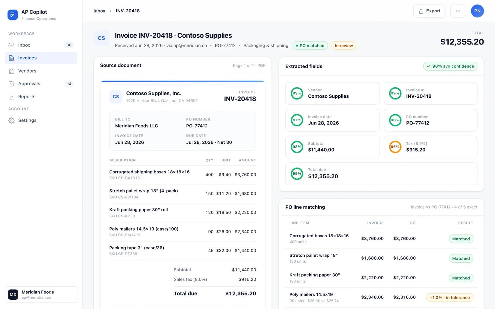This screenshot has height=309, width=495.
Task: Click the $2,316.60 PO amount
Action: [404, 297]
